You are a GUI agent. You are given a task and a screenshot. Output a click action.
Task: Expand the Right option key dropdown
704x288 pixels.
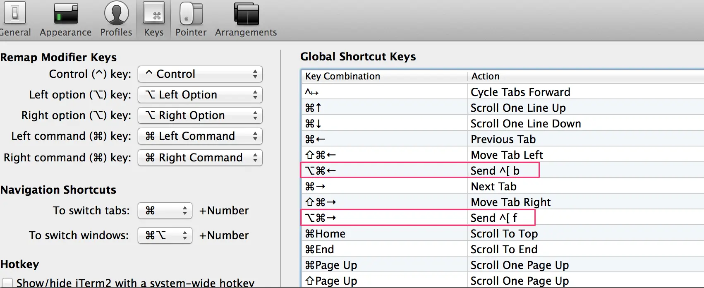click(200, 115)
